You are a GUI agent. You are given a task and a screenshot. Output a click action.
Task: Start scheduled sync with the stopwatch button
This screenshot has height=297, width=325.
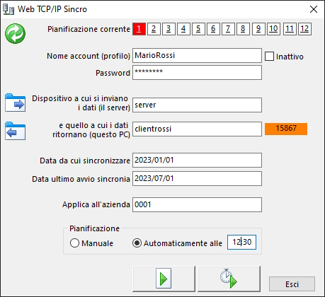point(229,279)
